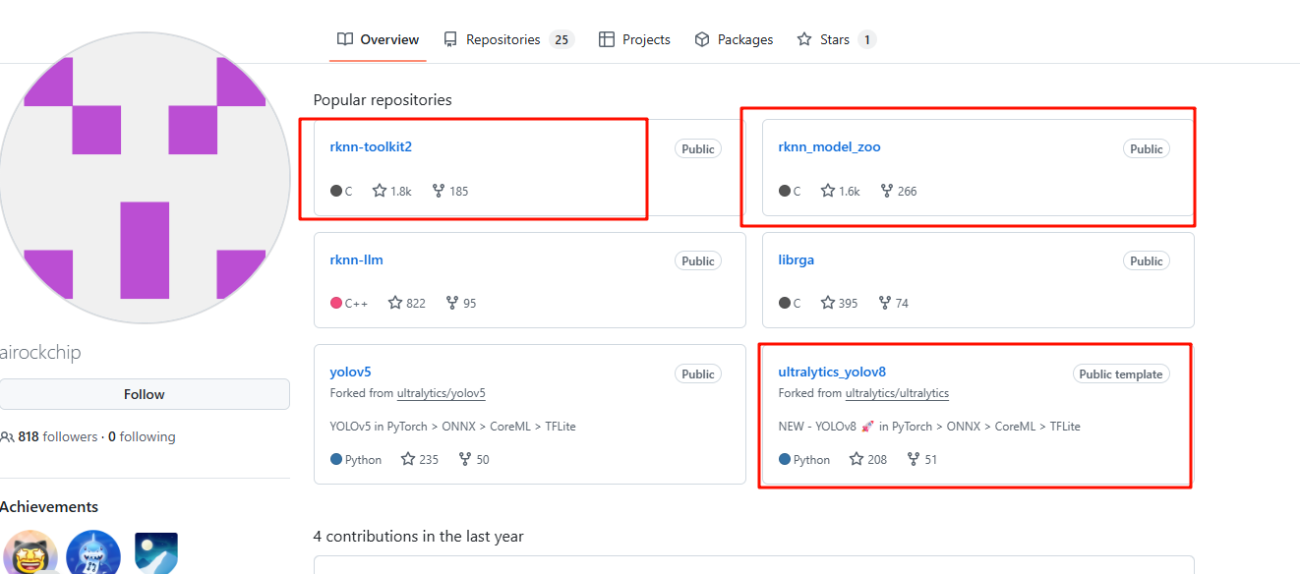Open the librga repository
The height and width of the screenshot is (574, 1300).
point(797,260)
